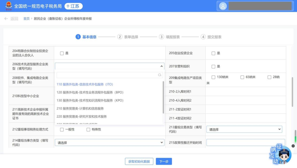Tick the 130纳米 checkbox
297x168 pixels.
tap(213, 77)
